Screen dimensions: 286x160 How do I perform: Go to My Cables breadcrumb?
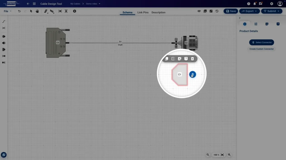pyautogui.click(x=75, y=4)
